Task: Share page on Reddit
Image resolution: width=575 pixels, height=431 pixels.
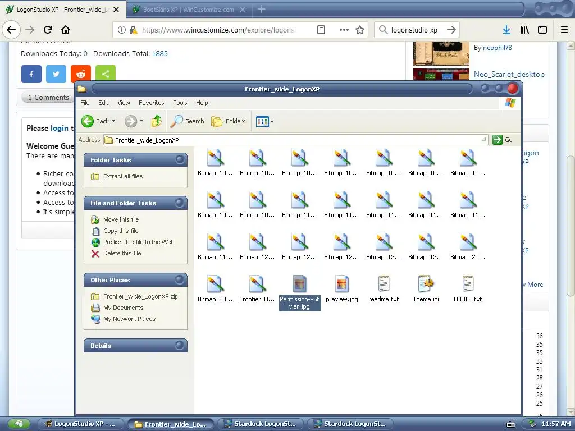Action: (81, 74)
